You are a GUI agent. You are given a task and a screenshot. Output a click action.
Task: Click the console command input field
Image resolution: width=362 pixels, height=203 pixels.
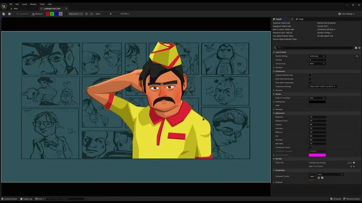coord(64,199)
